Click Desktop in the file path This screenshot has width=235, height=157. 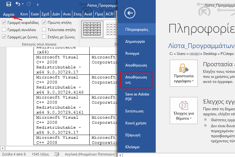(210, 54)
